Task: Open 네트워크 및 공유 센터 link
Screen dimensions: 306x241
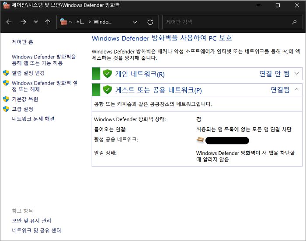Action: [x=36, y=231]
